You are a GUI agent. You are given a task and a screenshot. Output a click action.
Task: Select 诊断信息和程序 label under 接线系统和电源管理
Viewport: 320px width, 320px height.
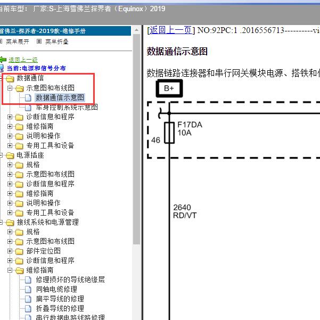tap(50, 260)
